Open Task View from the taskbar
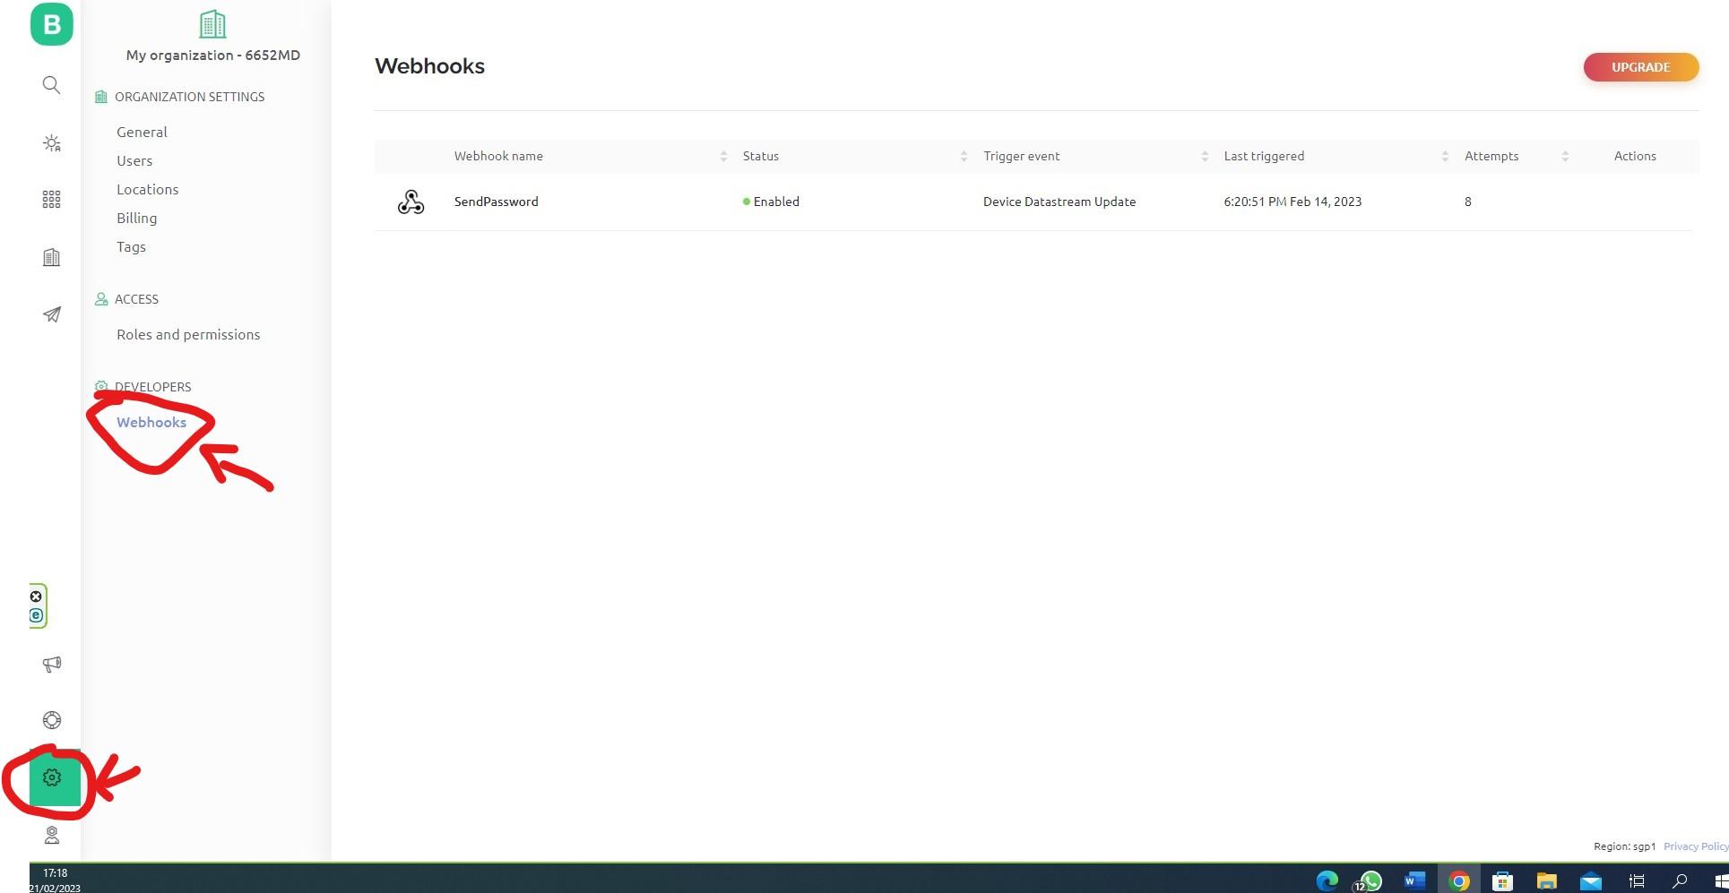This screenshot has height=893, width=1729. click(x=1636, y=880)
